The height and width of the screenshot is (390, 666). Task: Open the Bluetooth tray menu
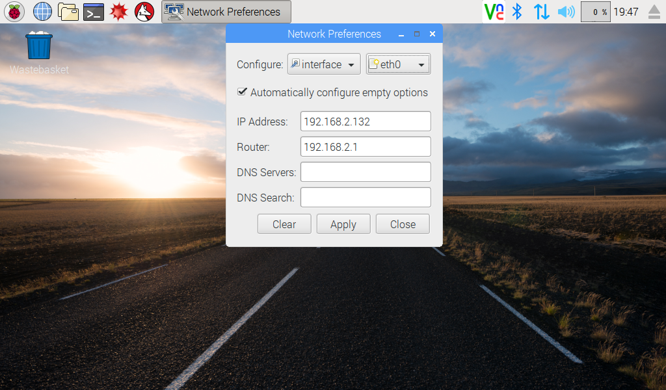coord(517,12)
